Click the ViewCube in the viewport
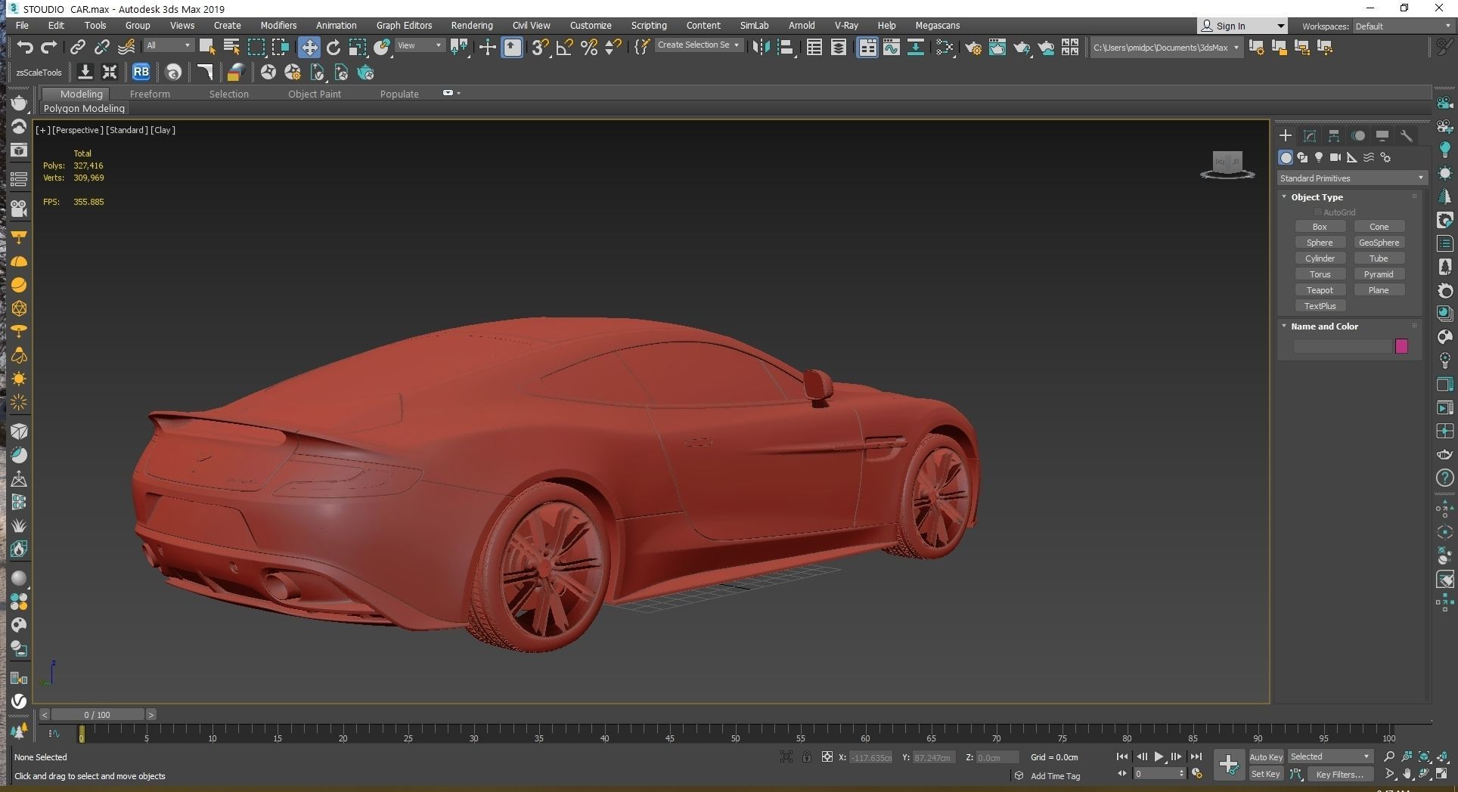 (x=1227, y=164)
